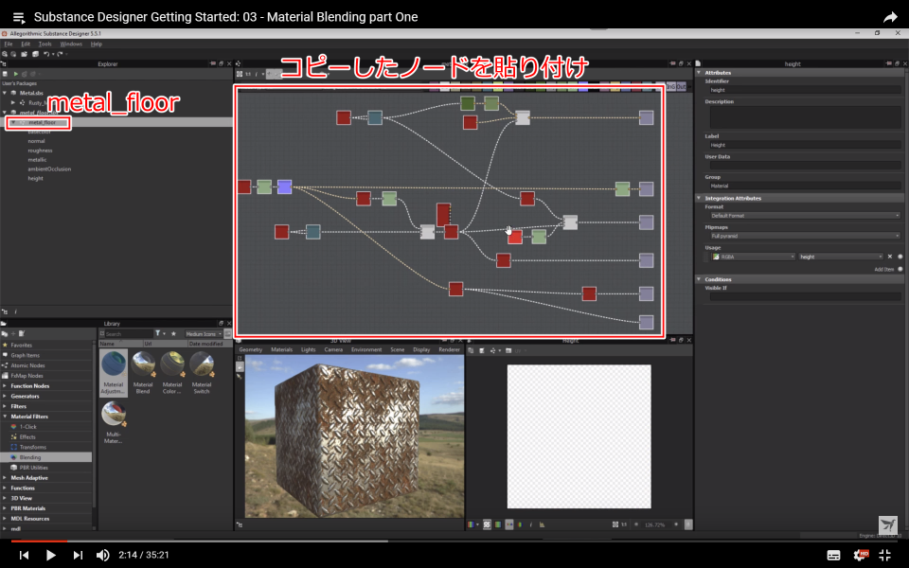Select Blending under Material Filters
This screenshot has width=909, height=568.
[30, 457]
